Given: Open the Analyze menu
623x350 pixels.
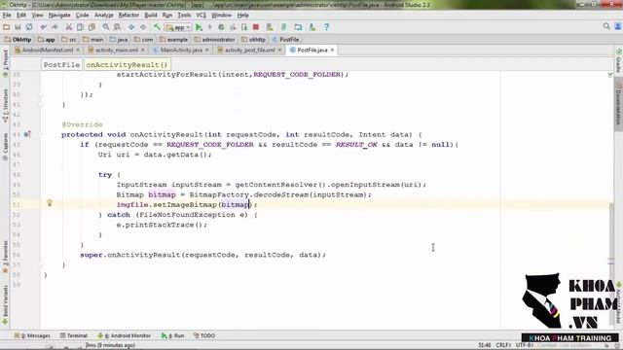Looking at the screenshot, I should pyautogui.click(x=104, y=16).
